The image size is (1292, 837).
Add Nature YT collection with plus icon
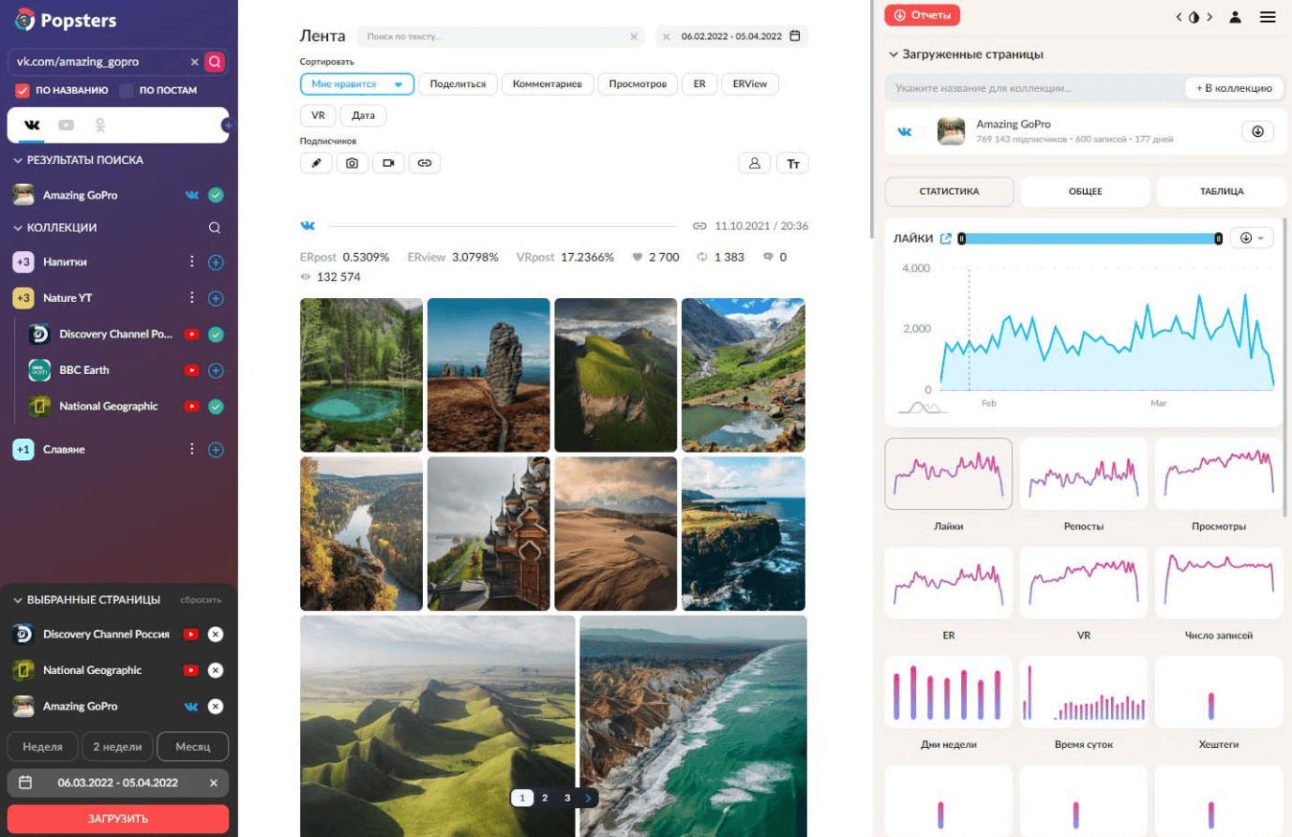(x=216, y=298)
